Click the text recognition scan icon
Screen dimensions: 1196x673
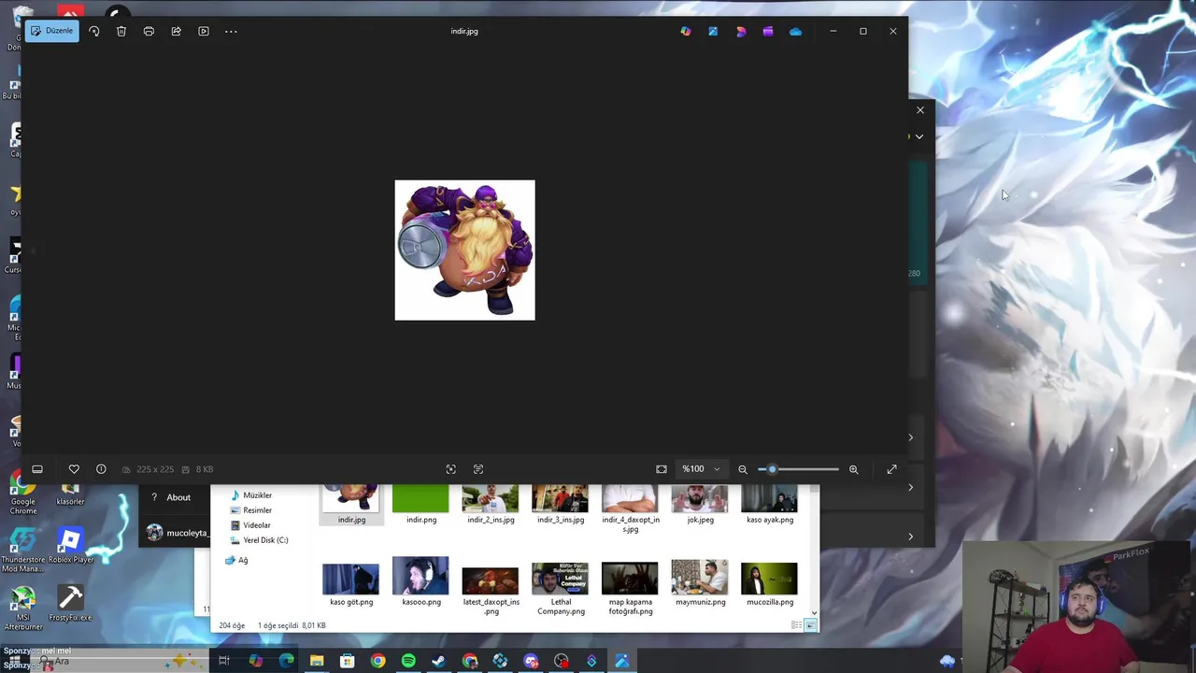point(478,469)
